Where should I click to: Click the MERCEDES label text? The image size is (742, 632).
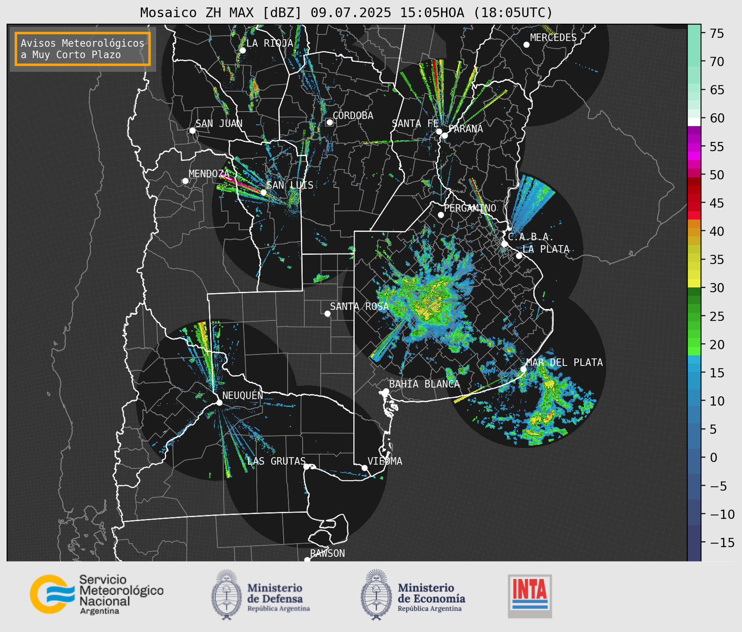click(553, 38)
